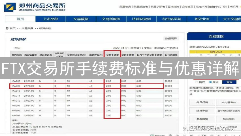Click the 参考数据 sidebar button
The width and height of the screenshot is (241, 136).
[202, 119]
